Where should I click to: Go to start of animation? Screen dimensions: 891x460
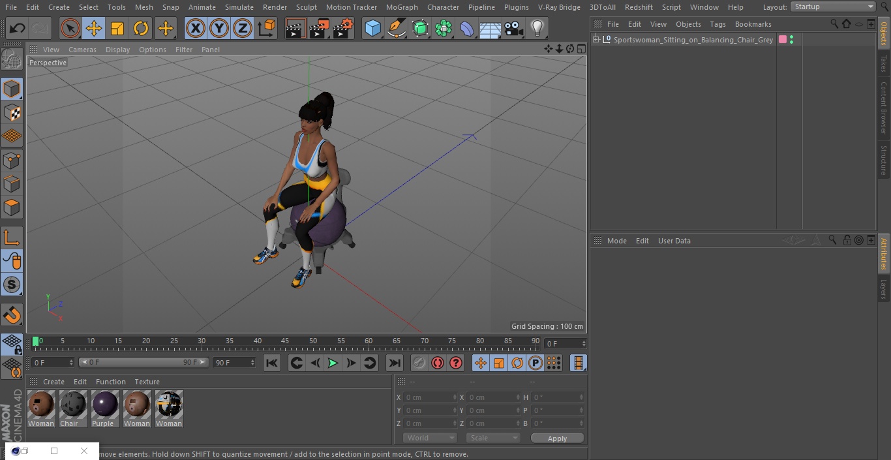point(272,363)
